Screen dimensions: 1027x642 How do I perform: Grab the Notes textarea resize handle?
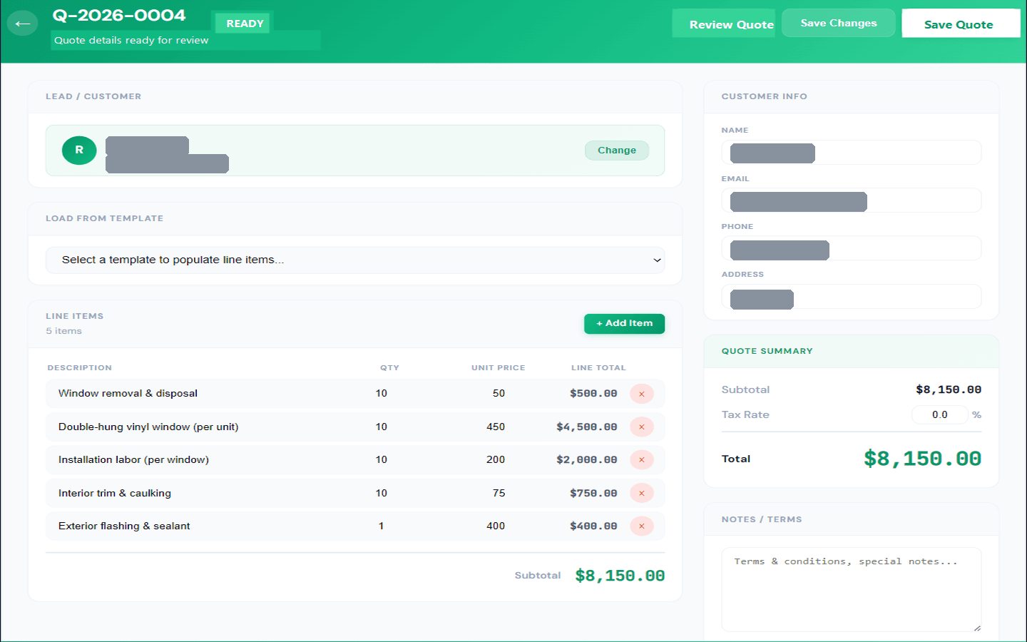coord(977,628)
